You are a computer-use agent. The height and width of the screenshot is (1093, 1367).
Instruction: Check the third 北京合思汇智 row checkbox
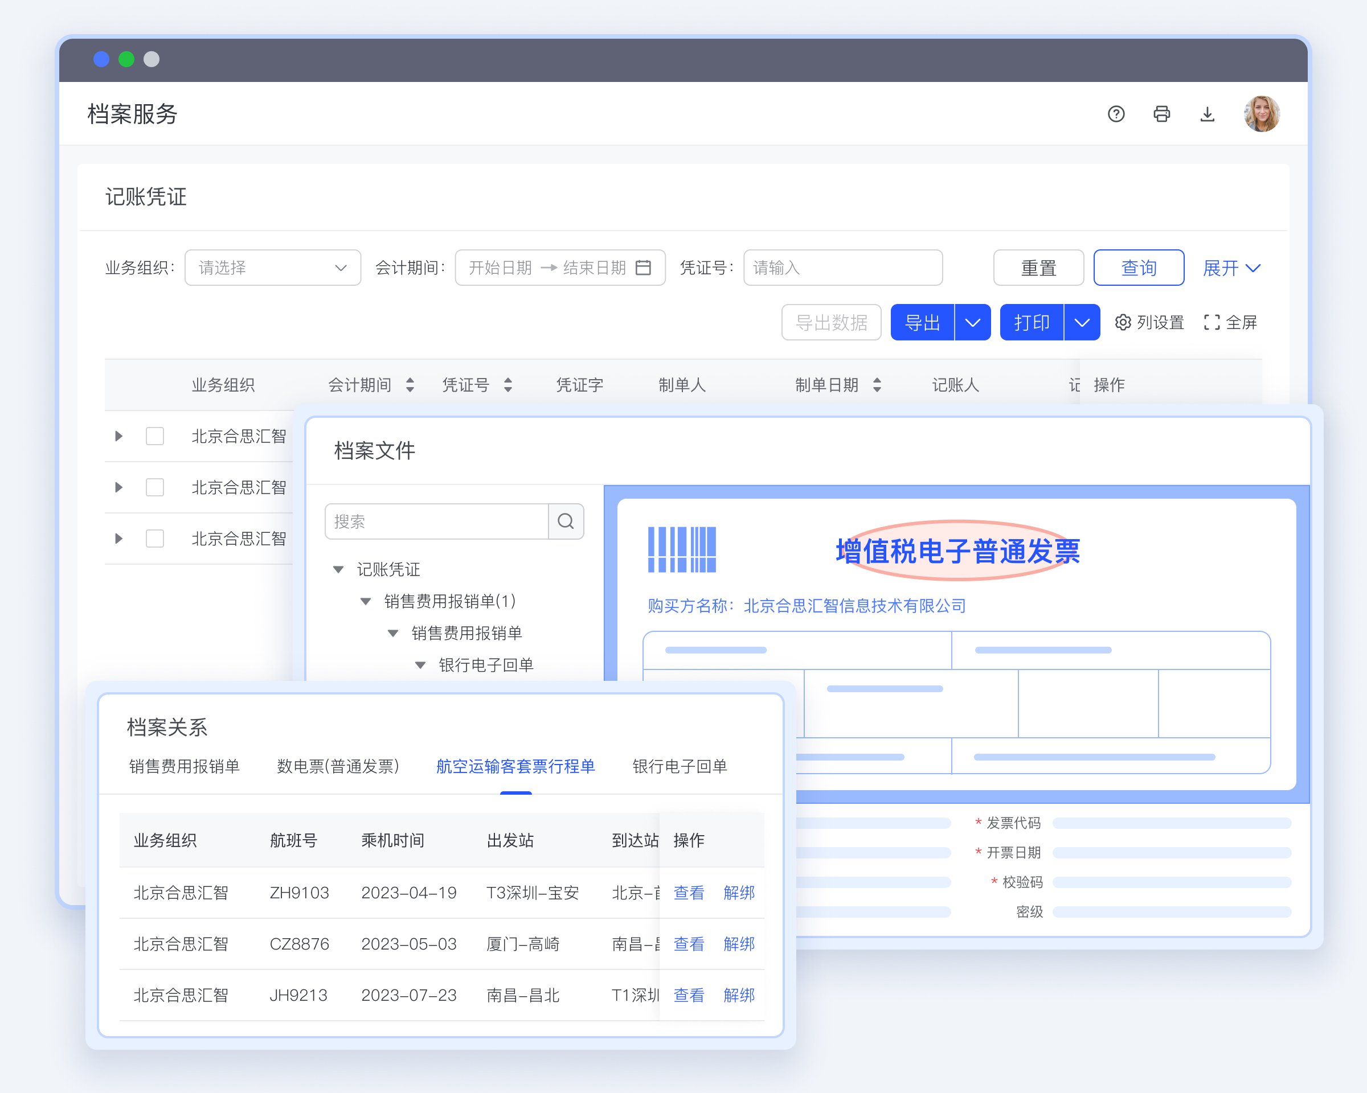tap(155, 539)
